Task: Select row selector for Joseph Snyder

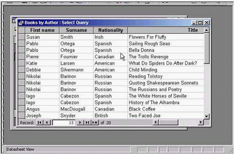Action: [x=22, y=116]
